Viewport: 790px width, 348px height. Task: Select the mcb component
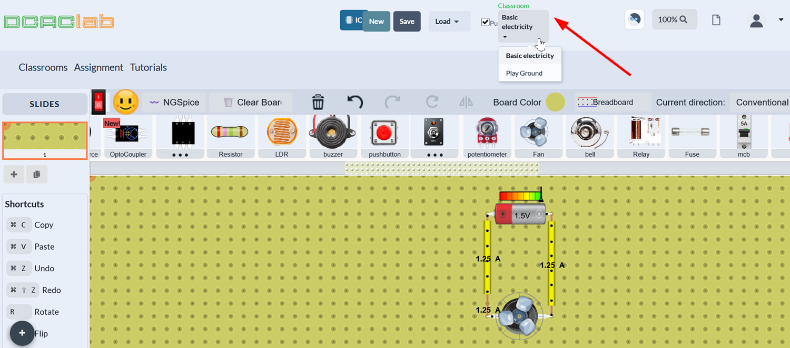point(744,138)
